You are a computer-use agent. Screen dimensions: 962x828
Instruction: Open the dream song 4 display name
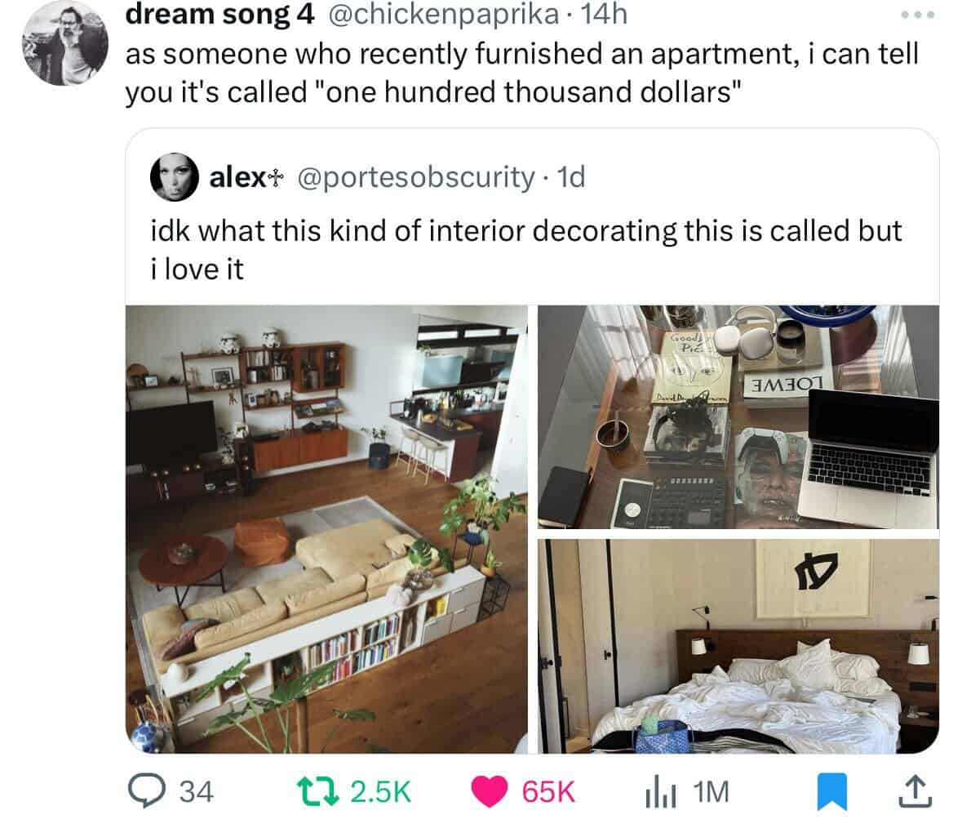pyautogui.click(x=219, y=15)
